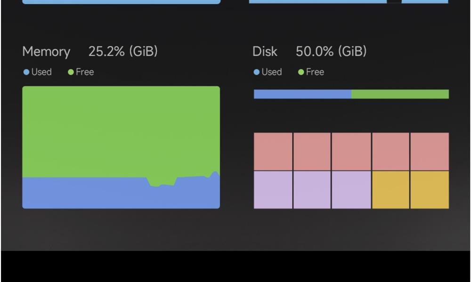Screen dimensions: 471x282
Task: Click the blue used segment of disk bar
Action: coord(302,94)
